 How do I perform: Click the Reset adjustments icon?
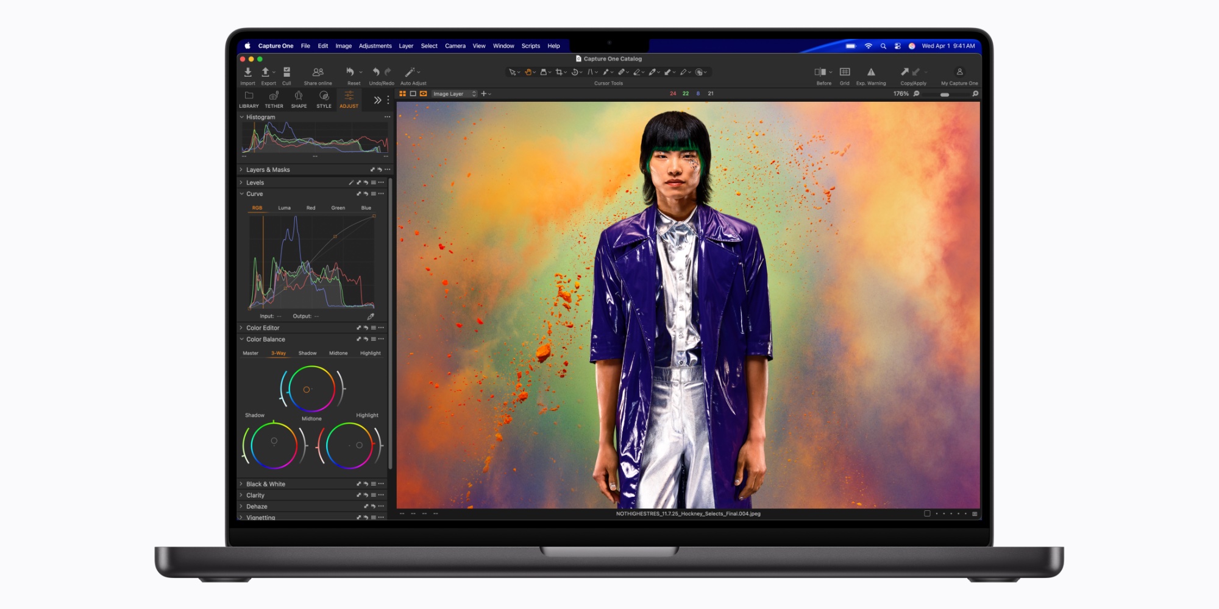pos(352,71)
